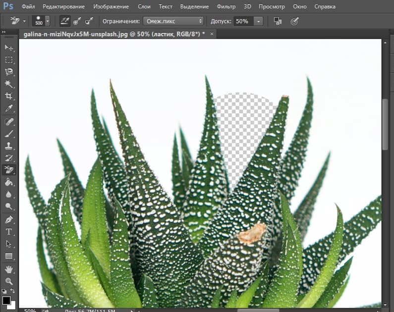
Task: Select the Type tool
Action: [9, 232]
